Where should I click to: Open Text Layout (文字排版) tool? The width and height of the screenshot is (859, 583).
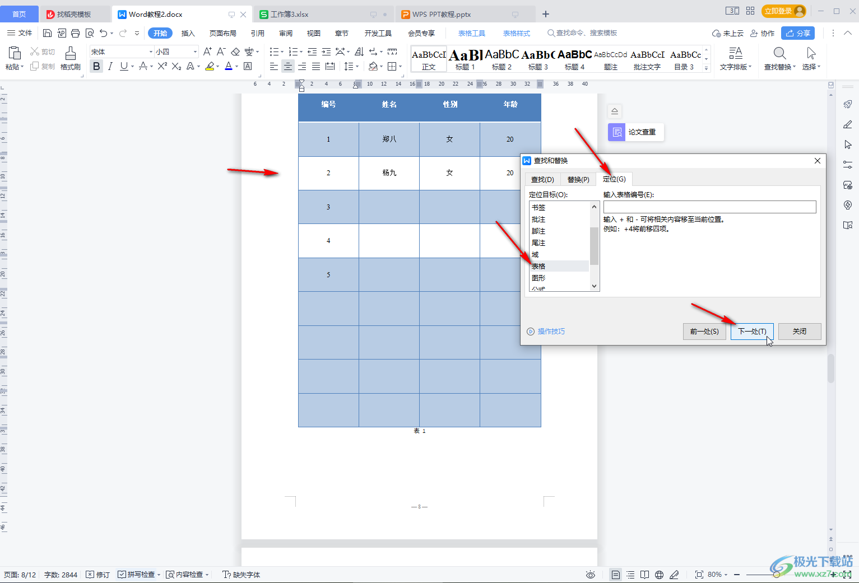click(735, 59)
